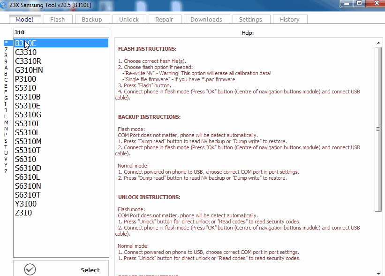Filter models by letter U
The image size is (385, 276).
6,153
